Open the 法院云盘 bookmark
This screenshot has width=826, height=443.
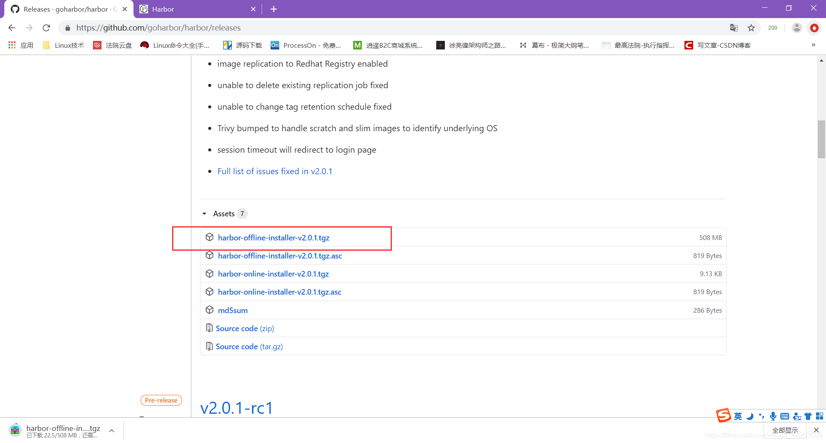[x=113, y=45]
